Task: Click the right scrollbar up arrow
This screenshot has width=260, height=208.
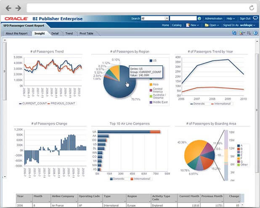Action: tap(257, 41)
